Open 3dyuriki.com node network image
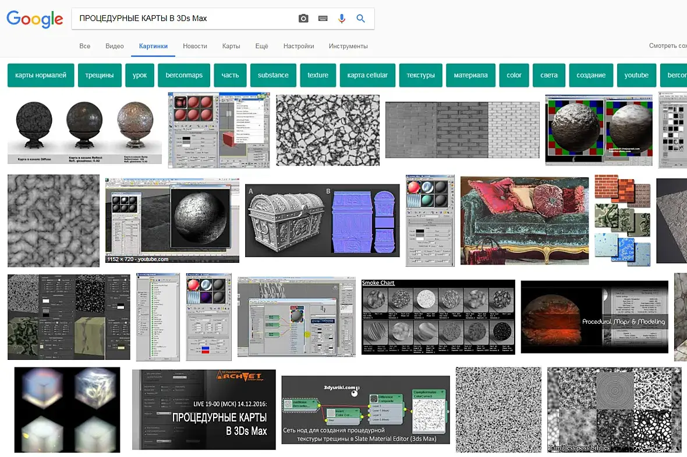Viewport: 687px width, 457px height. coord(366,410)
